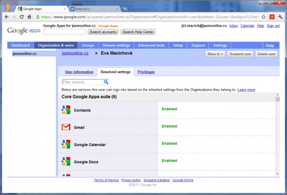Open Chrome wrench menu

point(280,17)
